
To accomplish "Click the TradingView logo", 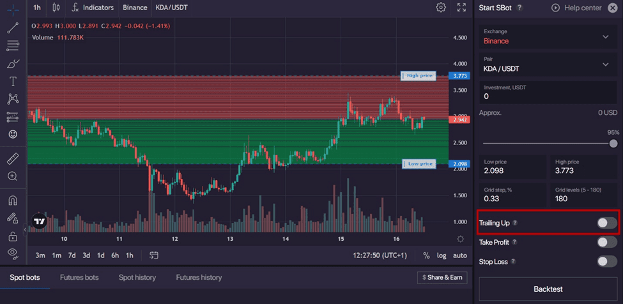I will coord(39,221).
